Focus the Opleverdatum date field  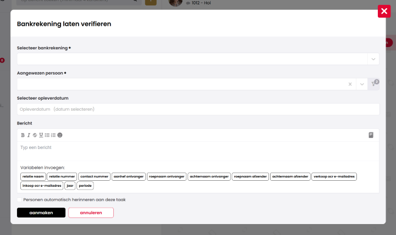tap(198, 109)
